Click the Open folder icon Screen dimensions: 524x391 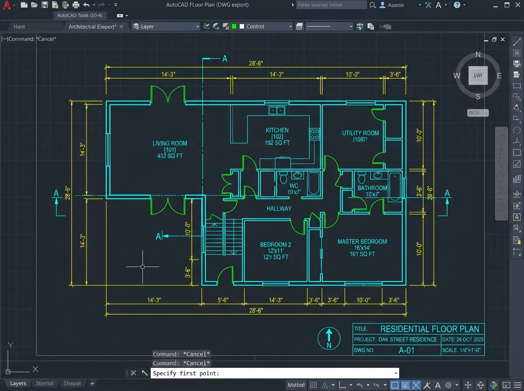tap(34, 5)
